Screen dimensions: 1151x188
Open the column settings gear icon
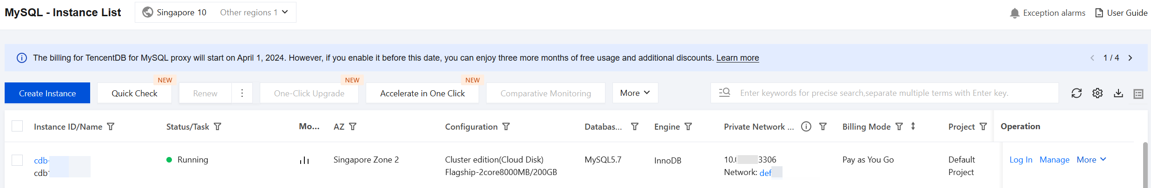click(x=1098, y=93)
